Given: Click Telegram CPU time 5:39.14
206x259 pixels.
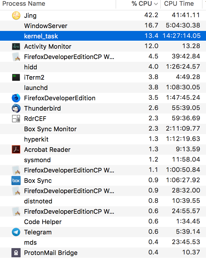Looking at the screenshot, I should coord(188,231).
